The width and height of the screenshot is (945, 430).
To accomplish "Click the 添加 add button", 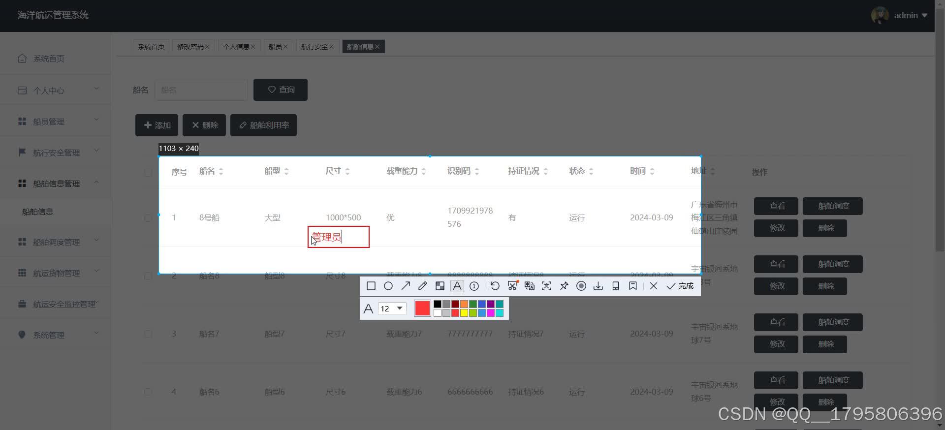I will click(157, 125).
